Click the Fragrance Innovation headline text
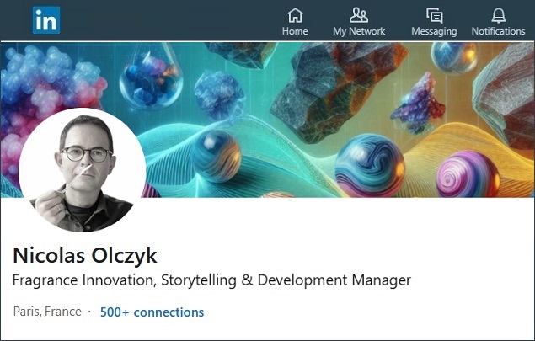Viewport: 535px width, 341px height. click(x=211, y=280)
